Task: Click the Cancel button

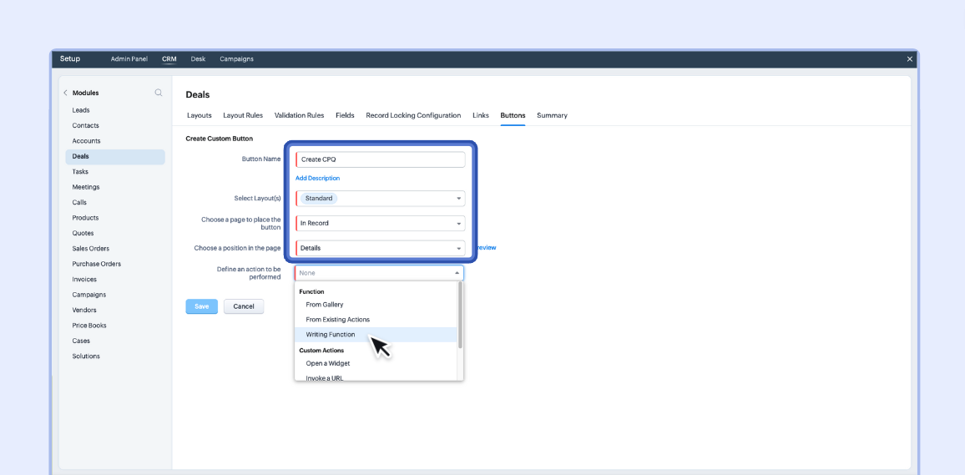Action: 244,306
